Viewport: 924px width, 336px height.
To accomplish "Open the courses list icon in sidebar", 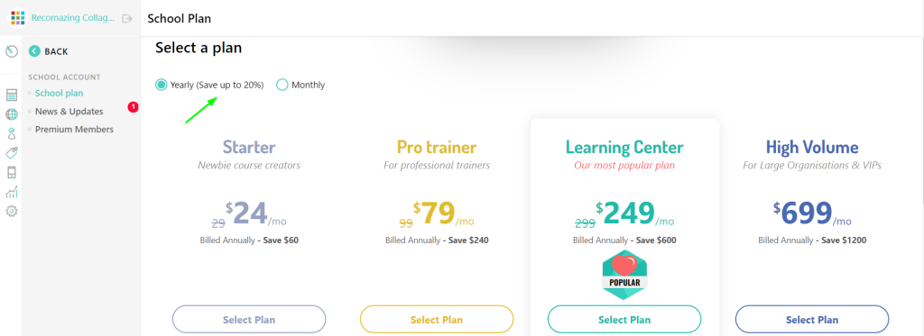I will coord(11,95).
